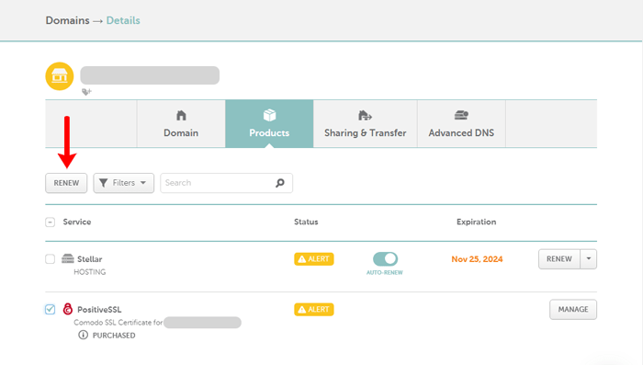
Task: Click the RENEW button above the list
Action: pos(66,183)
